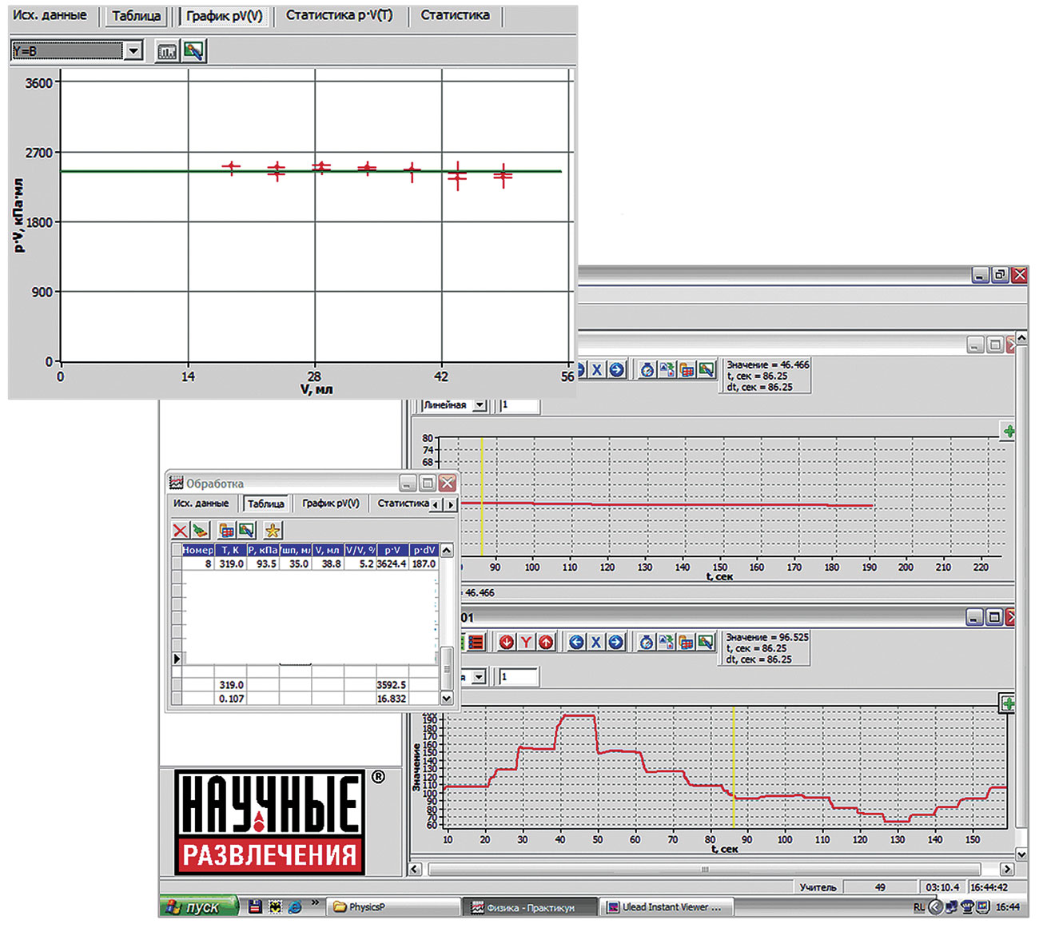The height and width of the screenshot is (928, 1039).
Task: Expand the Линейная dropdown list
Action: tap(480, 405)
